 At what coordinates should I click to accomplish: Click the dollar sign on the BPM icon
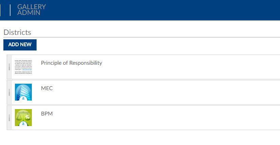click(x=28, y=116)
